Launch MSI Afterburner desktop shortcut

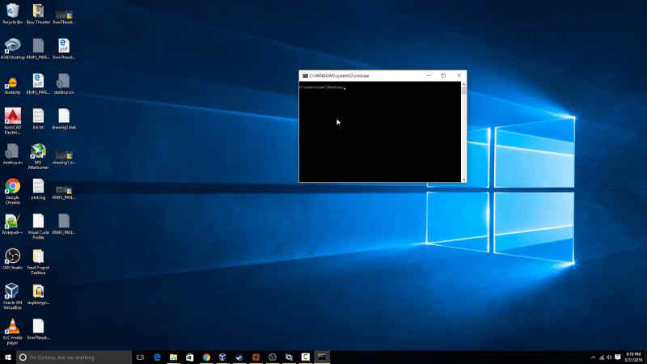point(38,156)
